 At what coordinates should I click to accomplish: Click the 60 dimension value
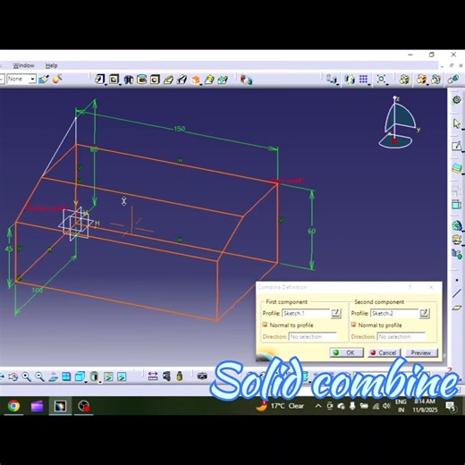coord(311,231)
